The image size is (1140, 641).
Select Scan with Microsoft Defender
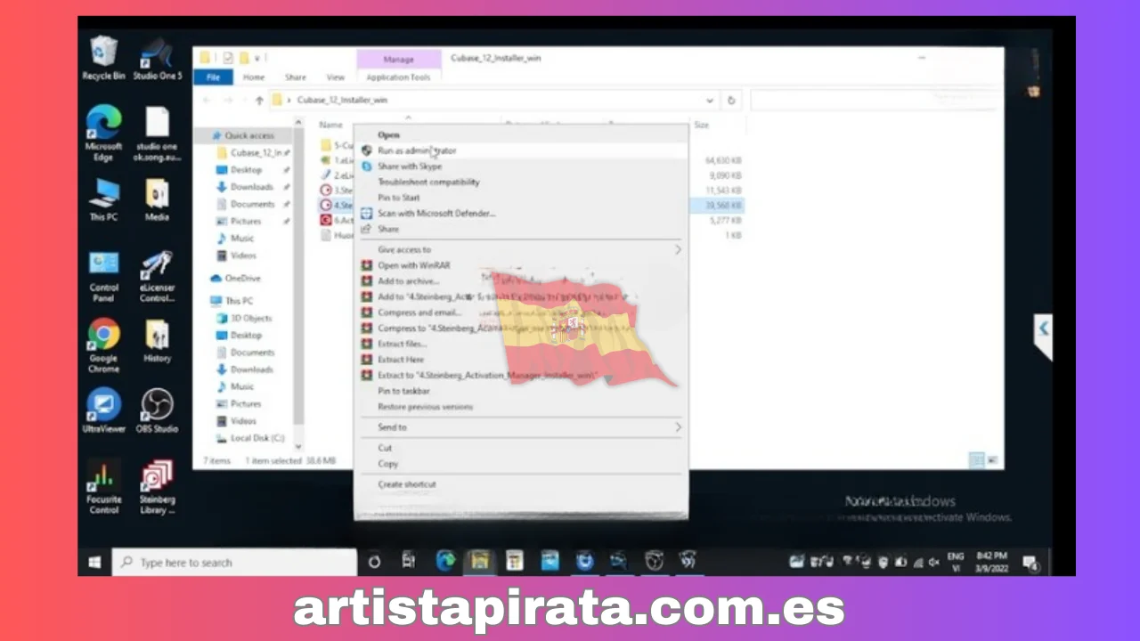point(521,214)
